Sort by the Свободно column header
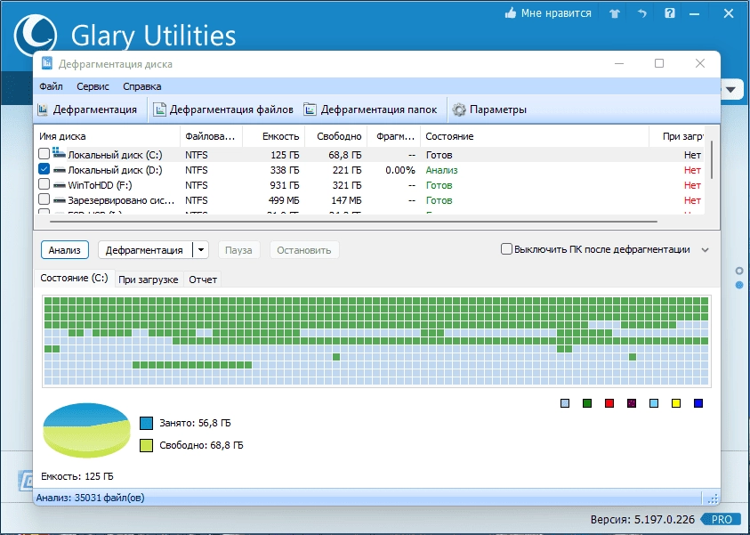Image resolution: width=750 pixels, height=535 pixels. coord(335,136)
